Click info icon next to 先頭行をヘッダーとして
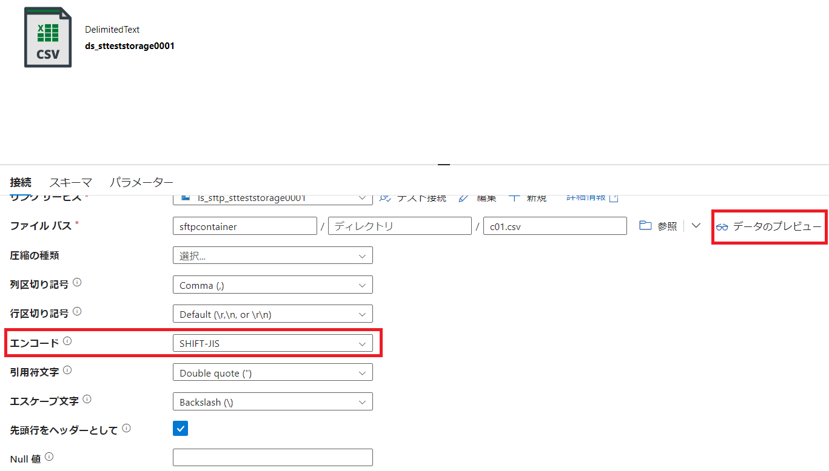 pyautogui.click(x=126, y=428)
